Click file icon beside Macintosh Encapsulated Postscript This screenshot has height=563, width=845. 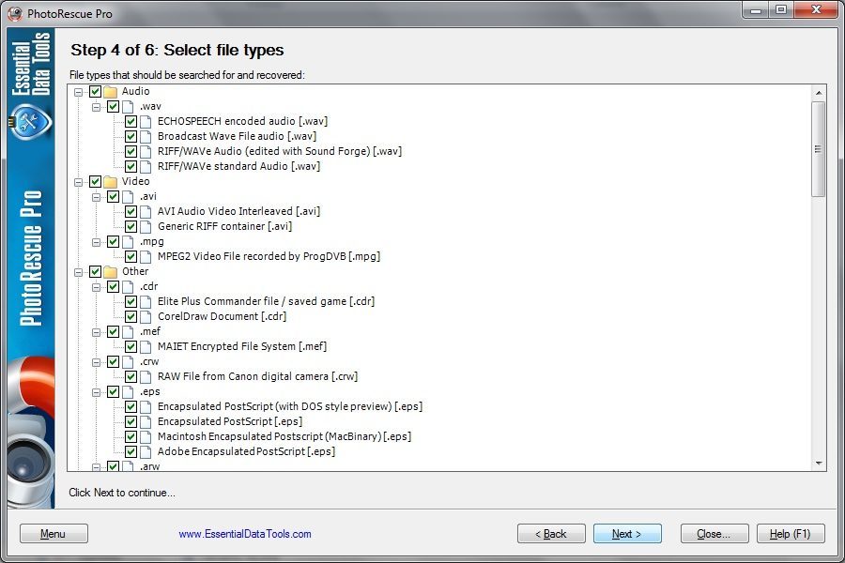tap(146, 437)
